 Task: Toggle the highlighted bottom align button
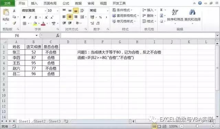pyautogui.click(x=76, y=11)
